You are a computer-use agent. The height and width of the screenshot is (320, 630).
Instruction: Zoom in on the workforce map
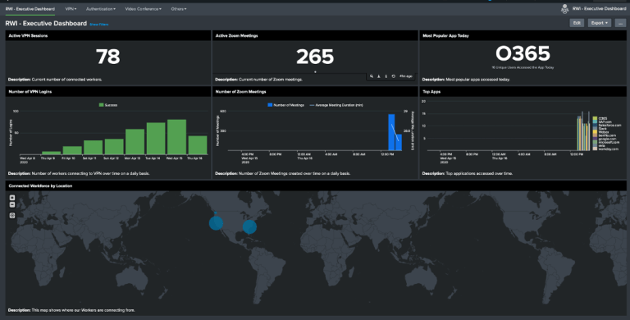tap(12, 198)
